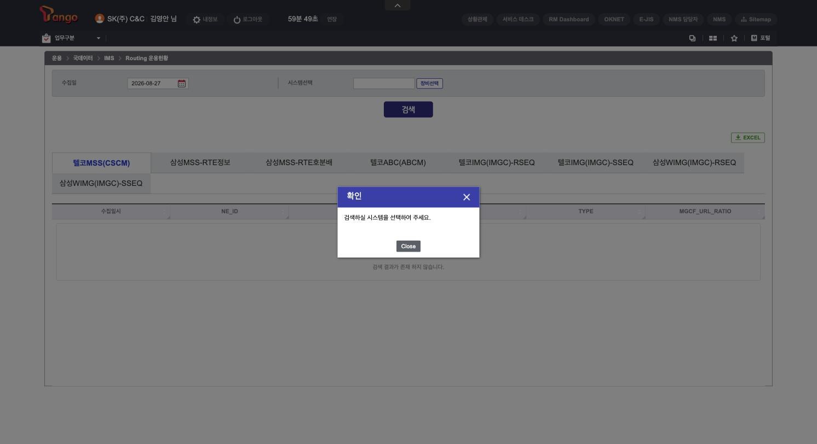This screenshot has width=817, height=444.
Task: Click the favorites star icon
Action: point(734,38)
